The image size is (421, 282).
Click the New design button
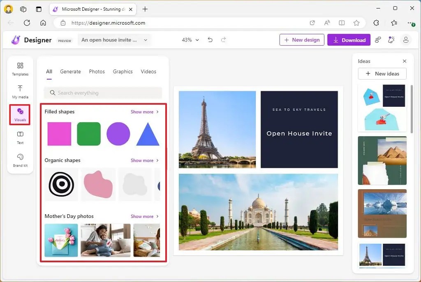[301, 40]
